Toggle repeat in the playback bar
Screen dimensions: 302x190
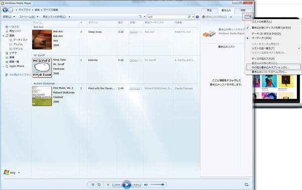99,184
